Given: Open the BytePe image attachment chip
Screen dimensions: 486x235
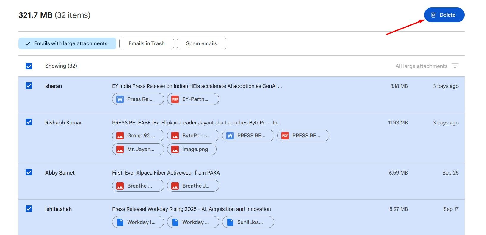Looking at the screenshot, I should (193, 136).
